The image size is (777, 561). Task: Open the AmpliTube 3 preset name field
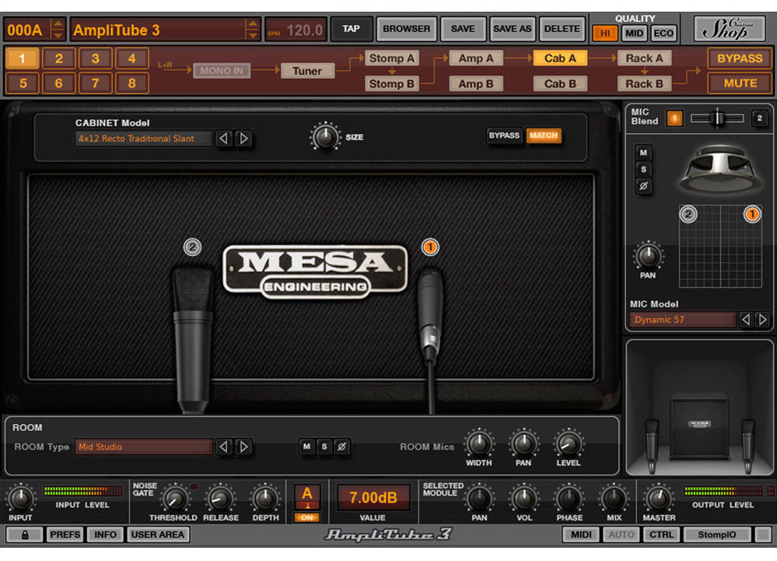tap(158, 30)
